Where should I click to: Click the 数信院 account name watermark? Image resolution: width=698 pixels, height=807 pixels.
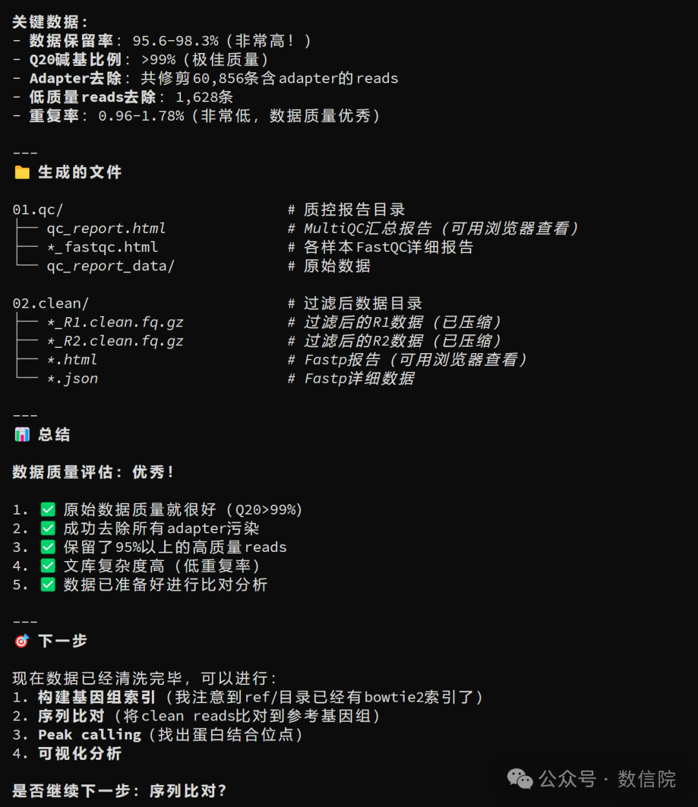pos(646,779)
